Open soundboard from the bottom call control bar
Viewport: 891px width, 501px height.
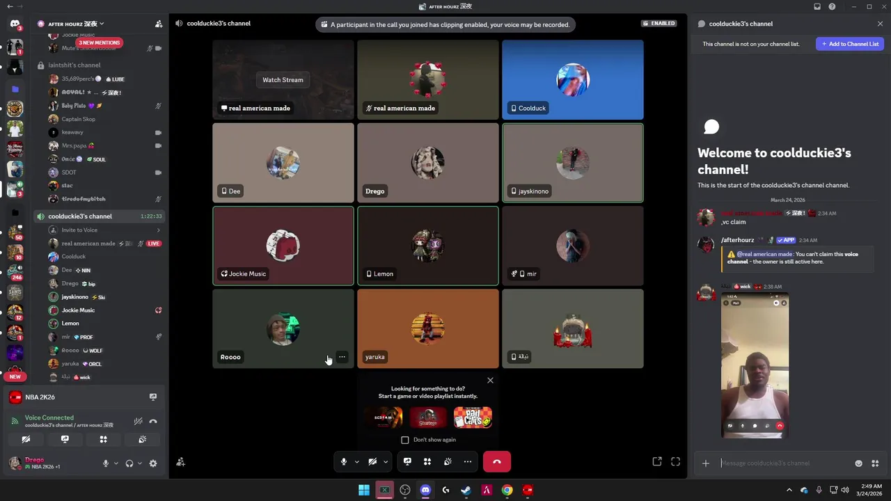click(448, 461)
